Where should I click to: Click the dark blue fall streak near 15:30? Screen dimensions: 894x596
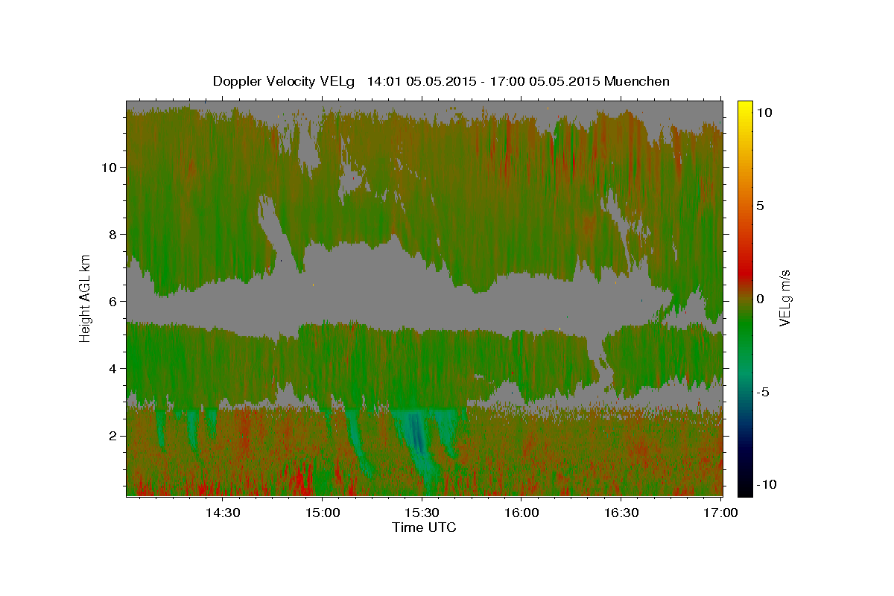[416, 434]
